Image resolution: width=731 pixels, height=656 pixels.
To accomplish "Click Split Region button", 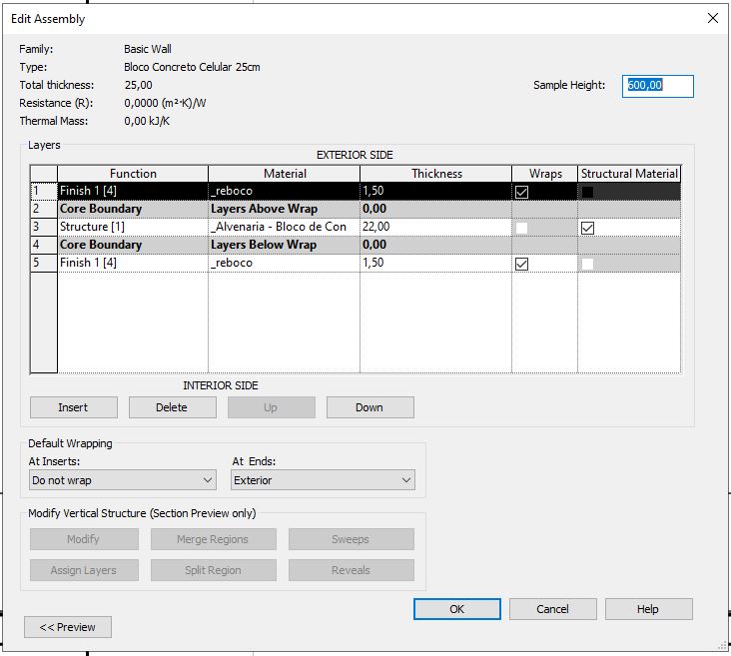I will 213,570.
